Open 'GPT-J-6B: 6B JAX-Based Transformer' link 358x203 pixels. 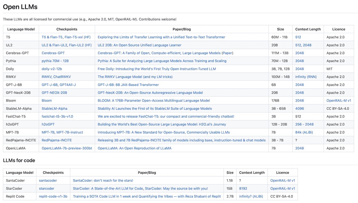tap(128, 85)
